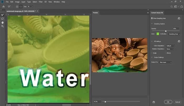Open the Help menu
The image size is (184, 106).
pos(63,2)
